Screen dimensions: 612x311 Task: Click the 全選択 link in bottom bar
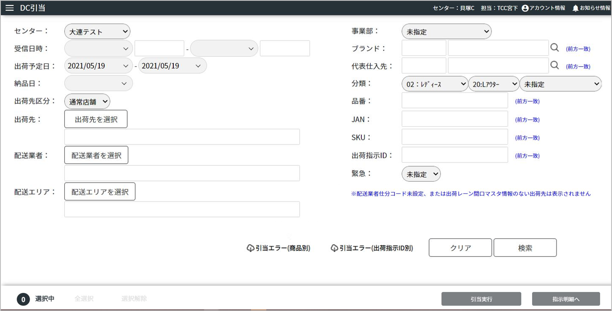(84, 299)
